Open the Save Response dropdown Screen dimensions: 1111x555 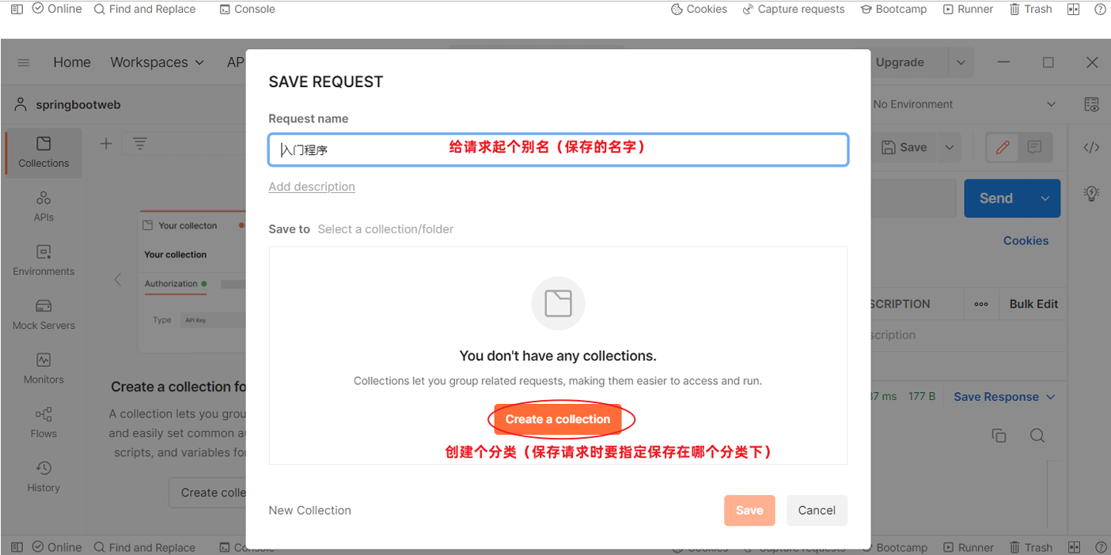click(1004, 397)
